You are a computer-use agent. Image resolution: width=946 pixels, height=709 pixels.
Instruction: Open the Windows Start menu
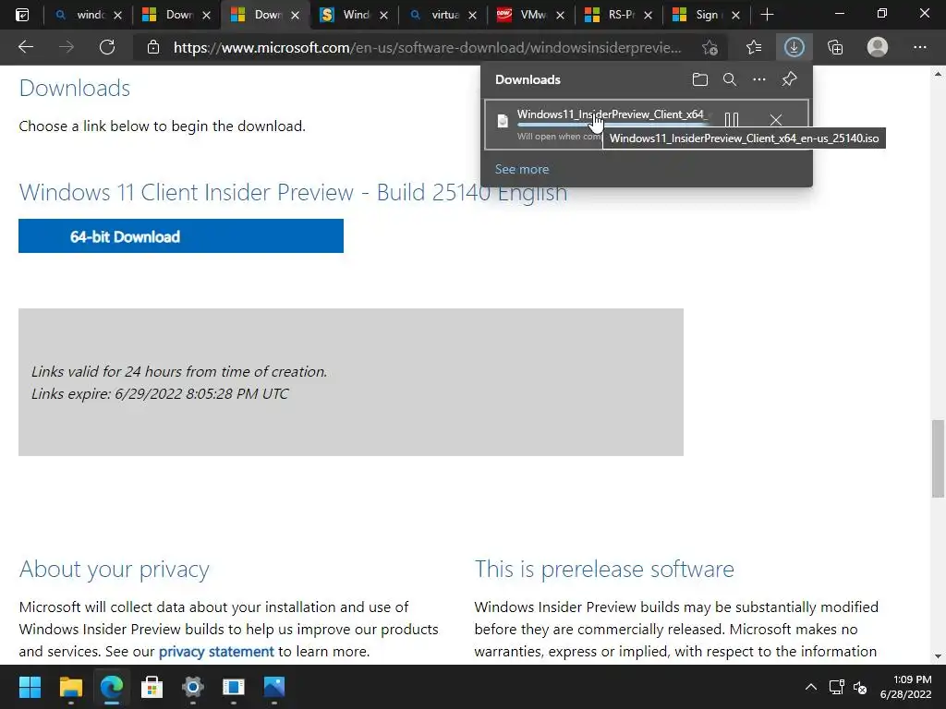tap(30, 687)
